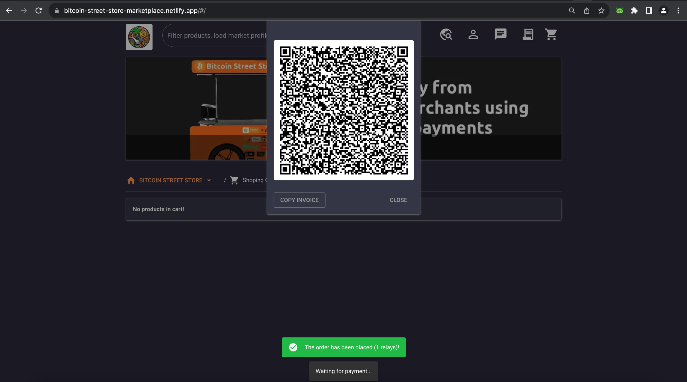Expand the Bitcoin Street Store dropdown arrow
Screen dimensions: 687x382
(x=209, y=180)
